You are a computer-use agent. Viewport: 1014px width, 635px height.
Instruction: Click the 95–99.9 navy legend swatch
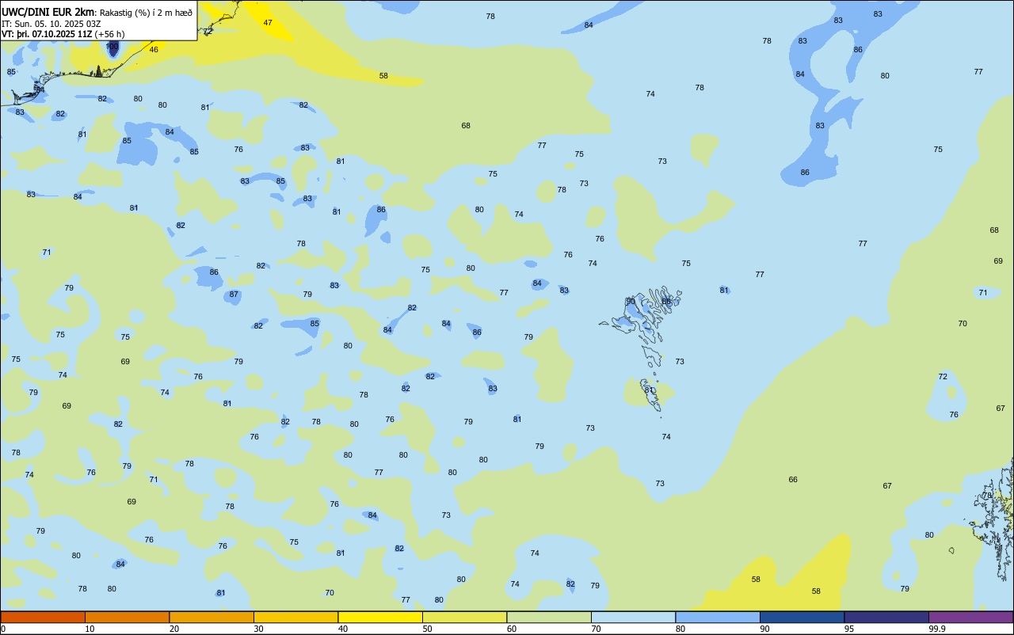[886, 617]
